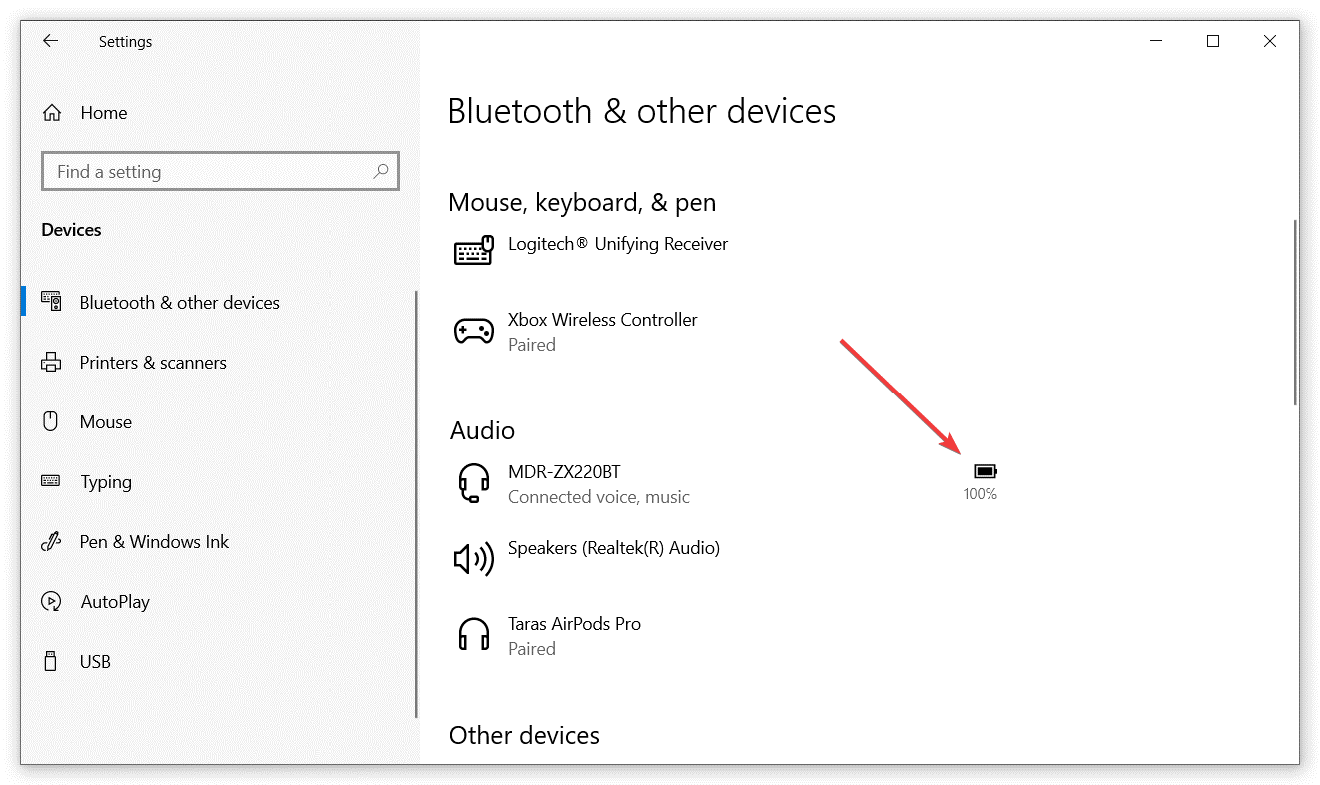Click the Mouse, keyboard, & pen heading
The width and height of the screenshot is (1320, 785).
582,203
